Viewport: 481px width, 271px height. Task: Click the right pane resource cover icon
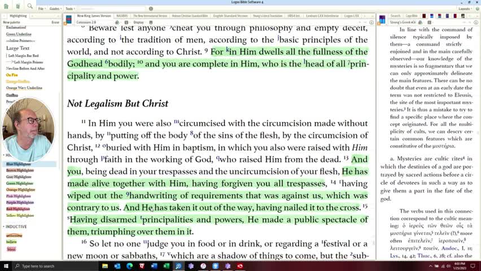coord(382,20)
